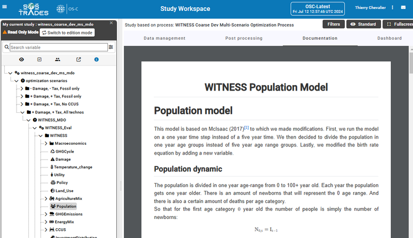Select the Land_Use tree item
Screen dimensions: 413x238
[62, 191]
